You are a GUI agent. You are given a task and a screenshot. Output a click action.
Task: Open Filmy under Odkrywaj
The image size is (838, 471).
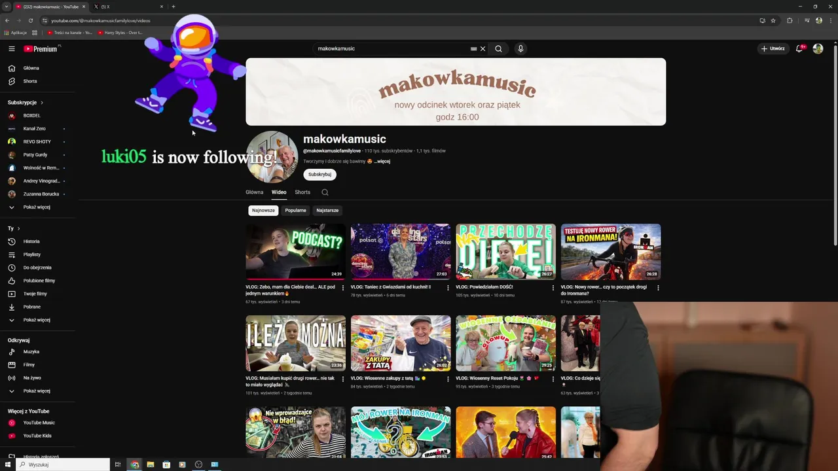click(29, 365)
